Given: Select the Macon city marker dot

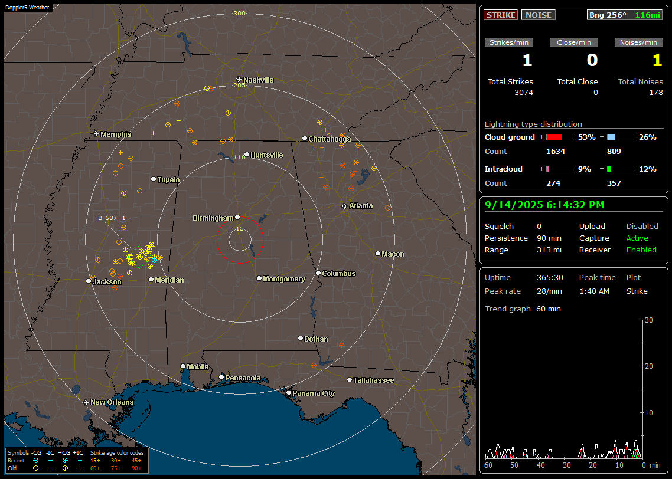Looking at the screenshot, I should pyautogui.click(x=377, y=254).
